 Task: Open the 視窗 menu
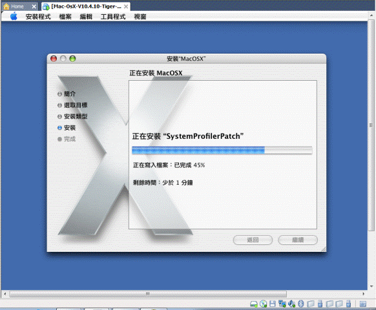[140, 17]
